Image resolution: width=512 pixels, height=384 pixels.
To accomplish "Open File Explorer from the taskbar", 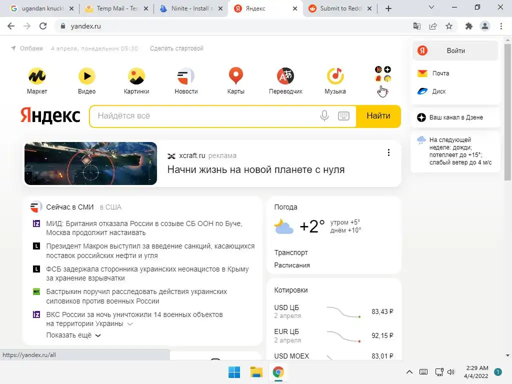I will 256,372.
